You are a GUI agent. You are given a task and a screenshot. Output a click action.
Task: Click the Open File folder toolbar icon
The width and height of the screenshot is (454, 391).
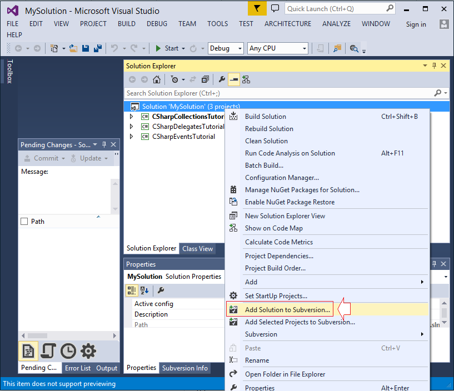[x=73, y=48]
